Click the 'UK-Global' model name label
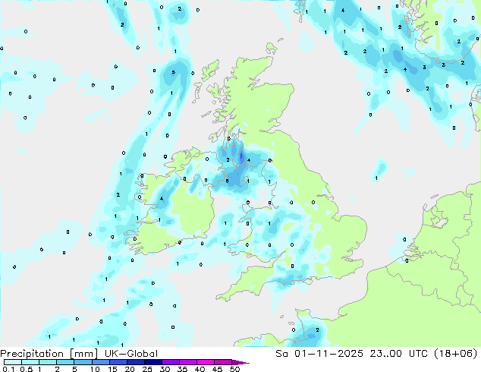481x372 pixels. tap(131, 354)
